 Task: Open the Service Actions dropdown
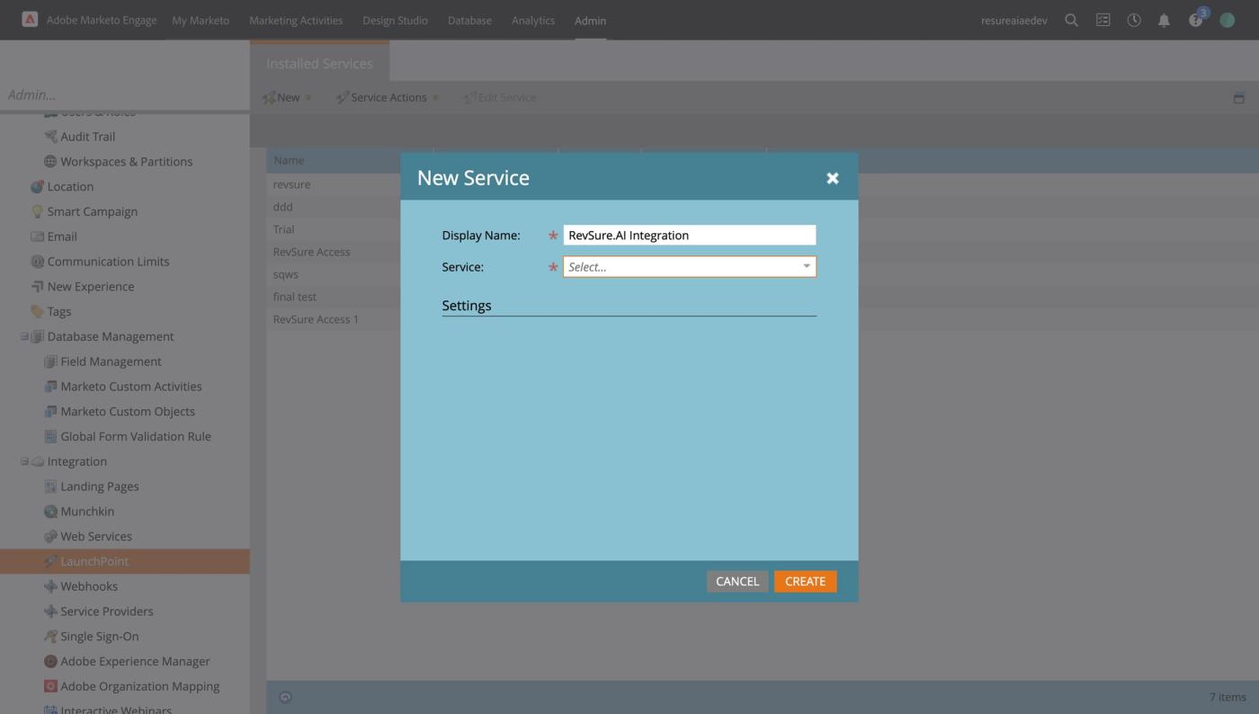point(387,97)
